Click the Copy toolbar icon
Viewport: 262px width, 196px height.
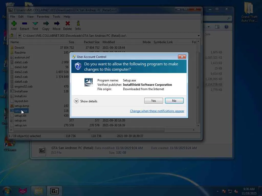click(46, 26)
